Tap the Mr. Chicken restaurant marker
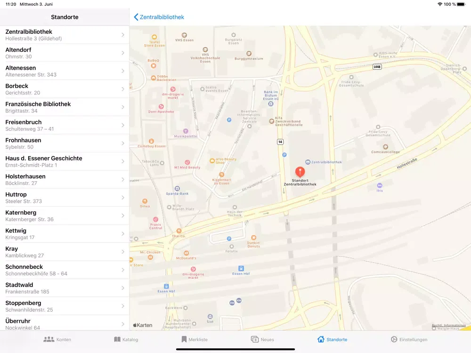 pos(150,257)
